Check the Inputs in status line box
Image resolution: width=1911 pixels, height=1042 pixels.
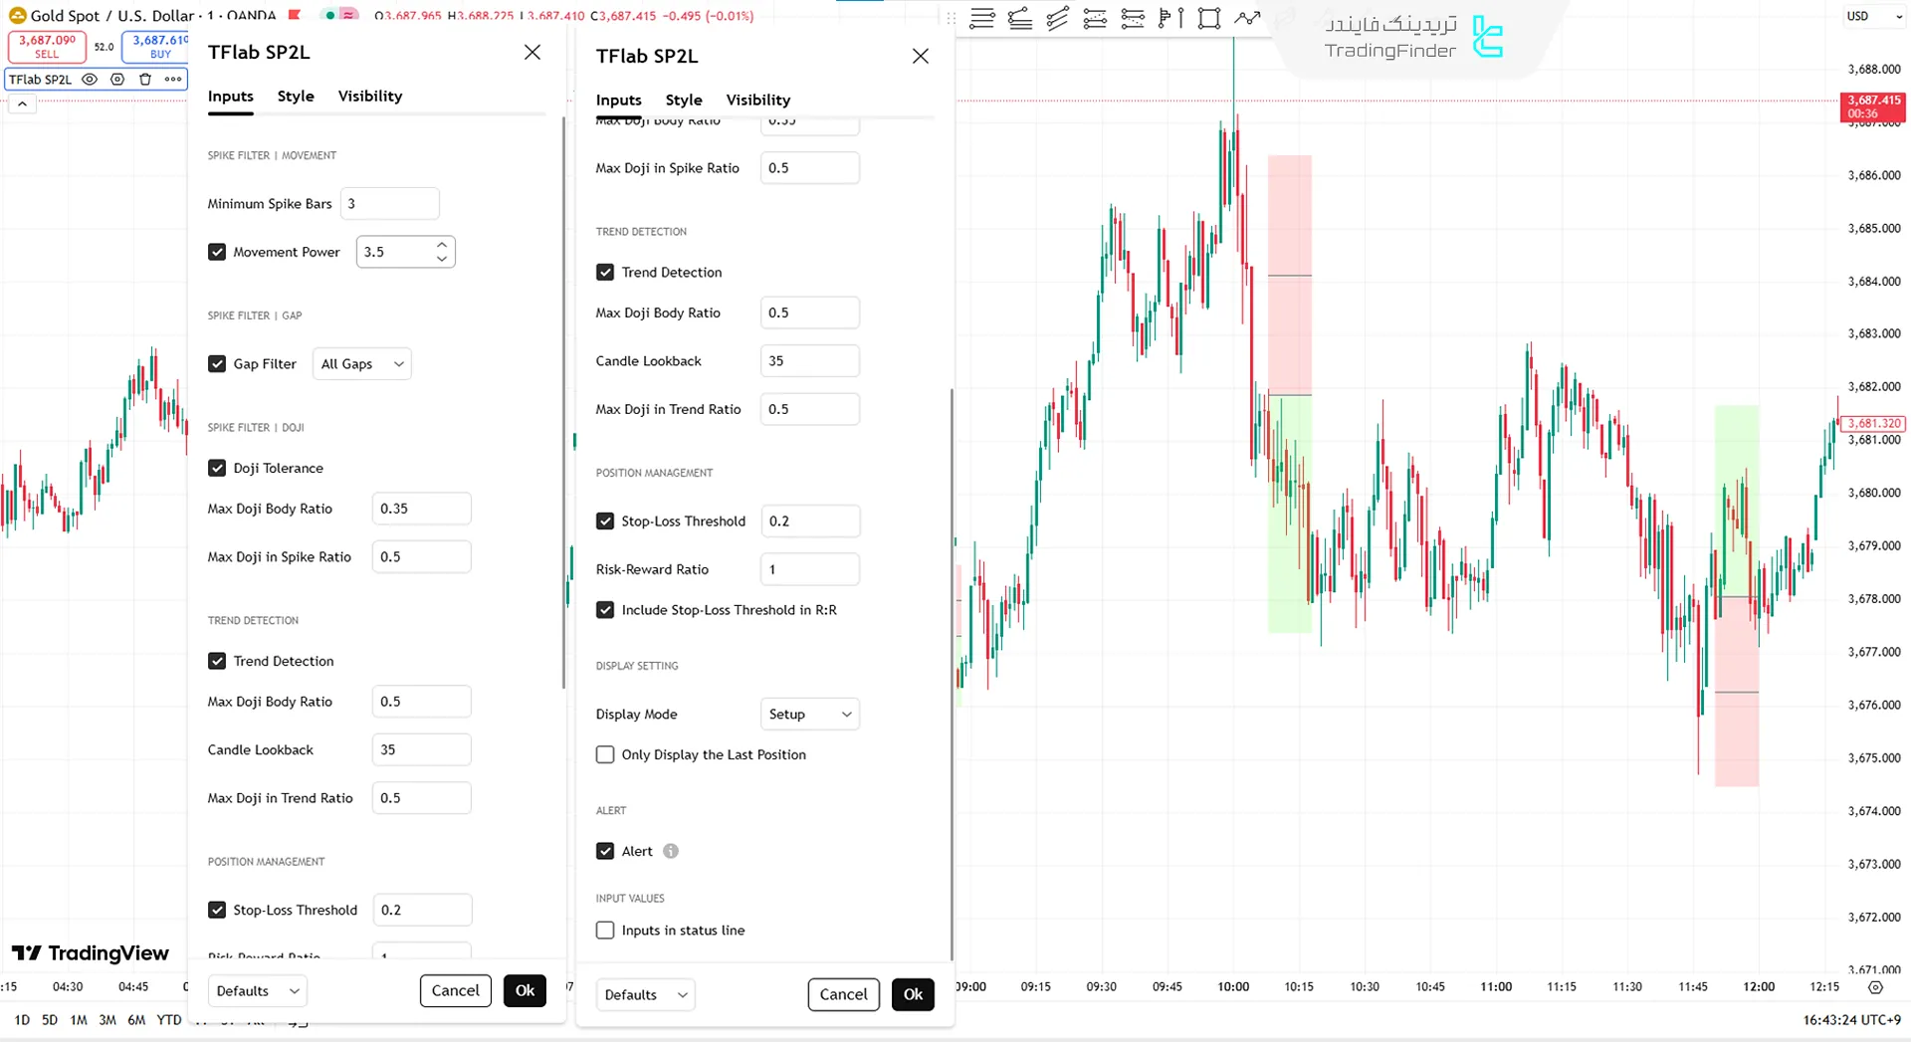[605, 931]
